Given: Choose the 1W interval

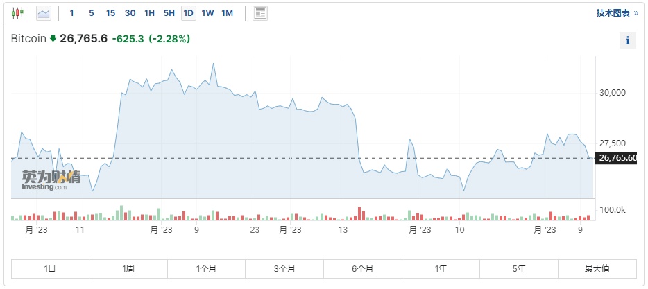Looking at the screenshot, I should [x=207, y=13].
